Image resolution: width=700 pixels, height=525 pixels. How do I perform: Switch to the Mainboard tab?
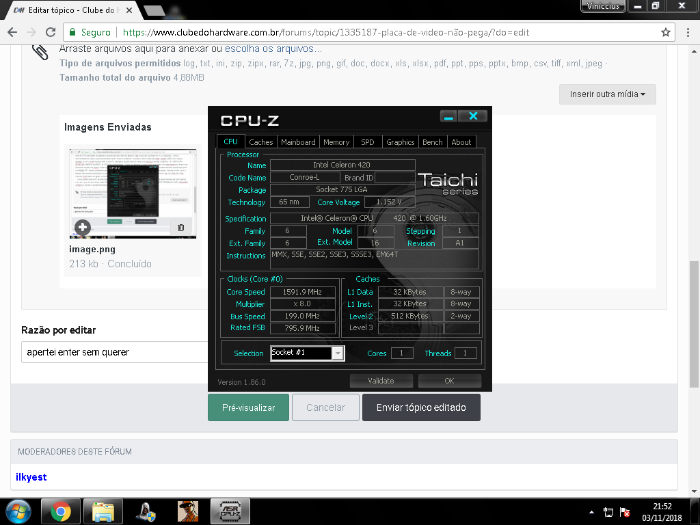[298, 142]
